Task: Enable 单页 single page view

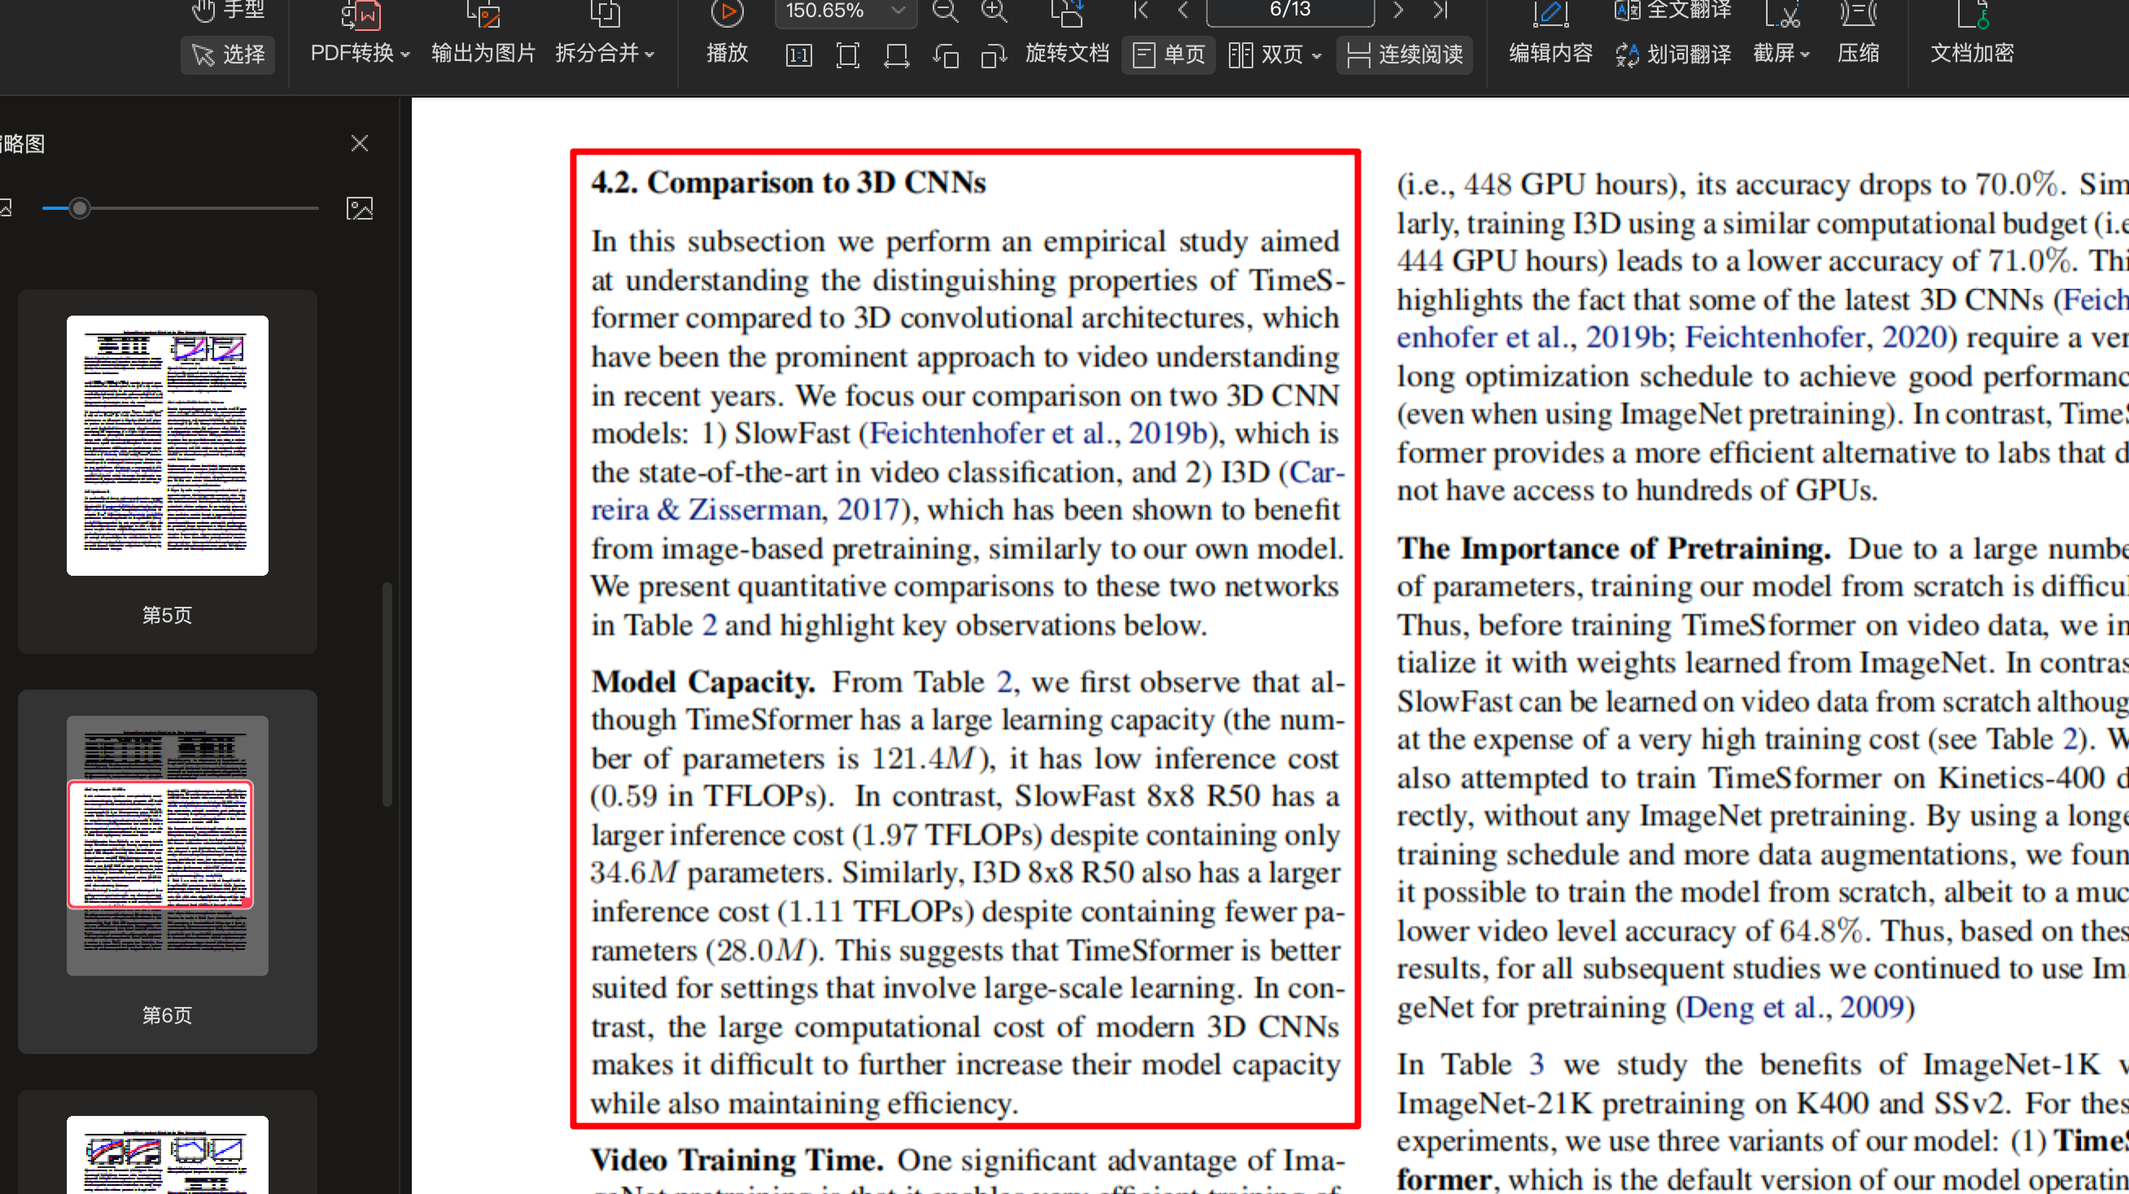Action: coord(1169,54)
